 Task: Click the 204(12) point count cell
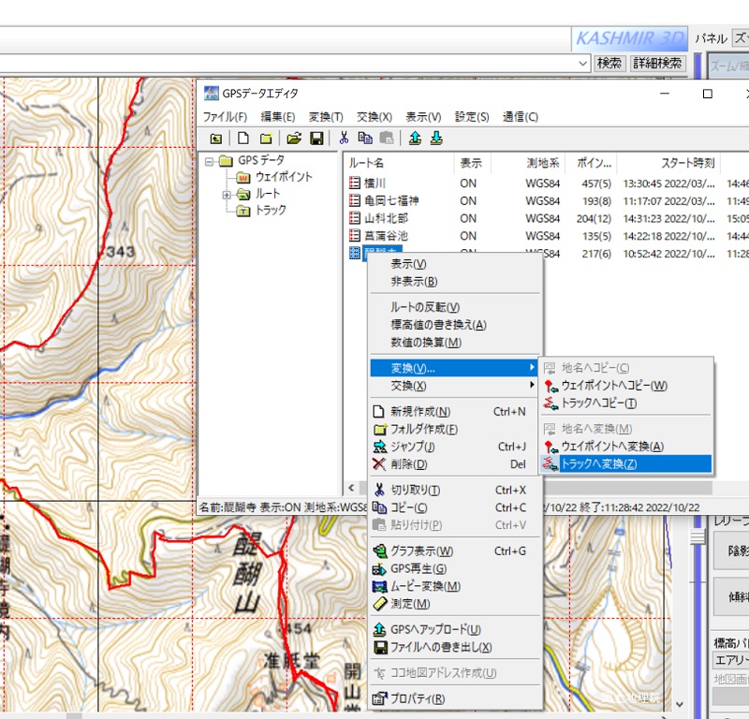point(594,218)
